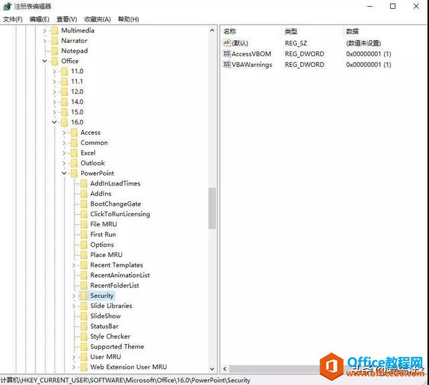Click the string value icon for (默认)
This screenshot has width=429, height=385.
coord(227,43)
